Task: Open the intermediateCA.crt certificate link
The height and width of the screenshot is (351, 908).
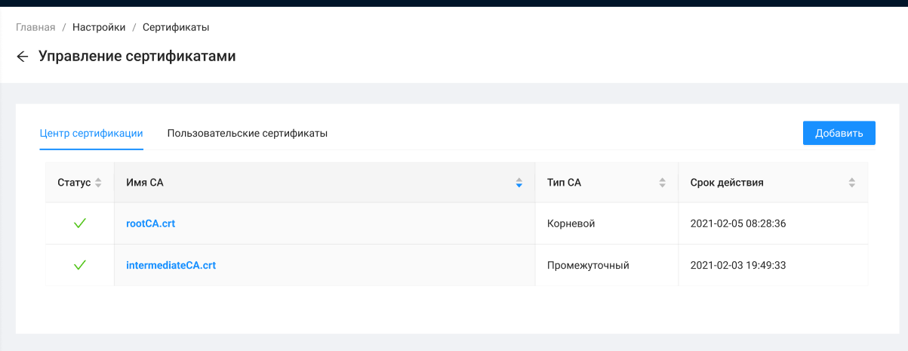Action: [171, 265]
